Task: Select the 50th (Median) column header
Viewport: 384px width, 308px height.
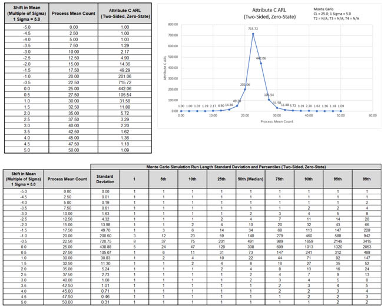Action: (x=250, y=178)
